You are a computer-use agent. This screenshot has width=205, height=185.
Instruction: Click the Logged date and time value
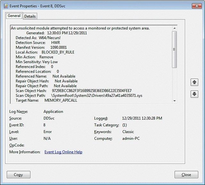click(142, 118)
